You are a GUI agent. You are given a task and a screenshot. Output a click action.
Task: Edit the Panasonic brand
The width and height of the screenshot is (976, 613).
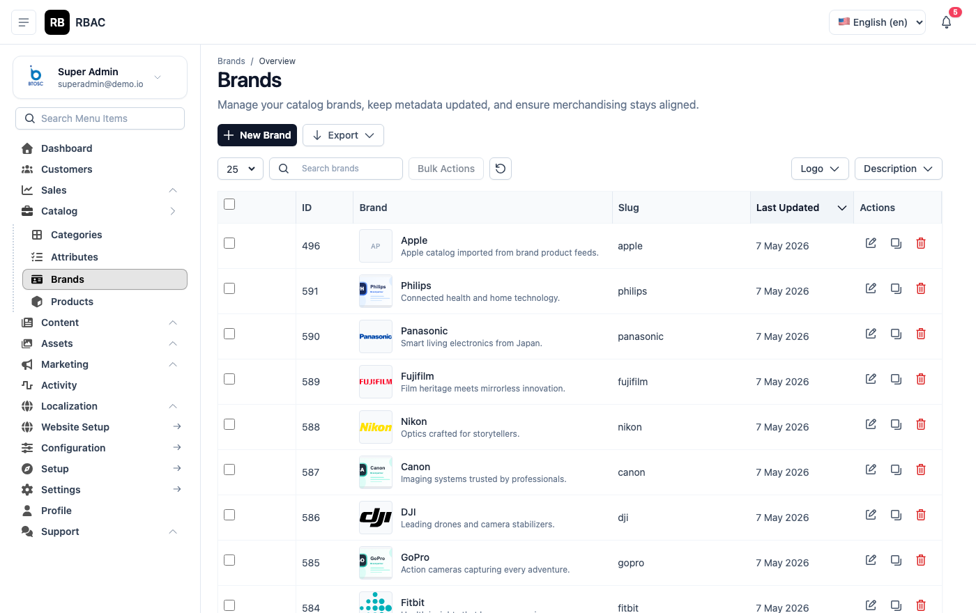pos(871,334)
